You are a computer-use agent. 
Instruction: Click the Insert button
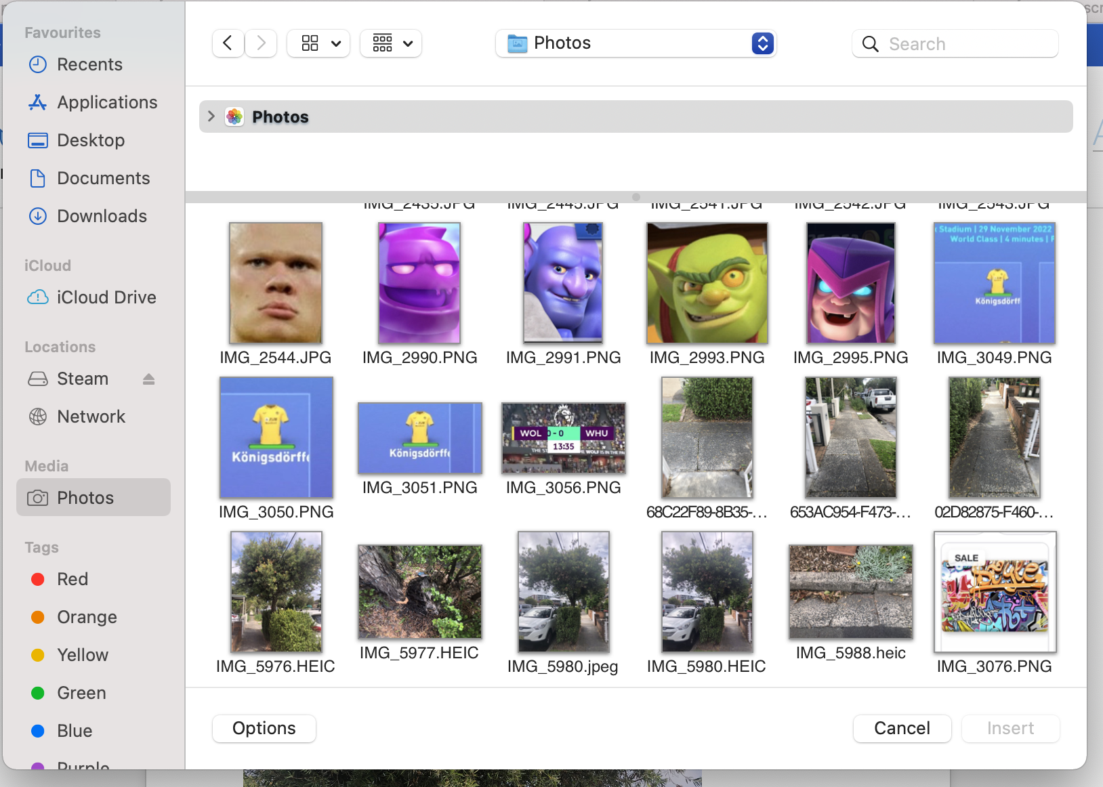pos(1011,728)
